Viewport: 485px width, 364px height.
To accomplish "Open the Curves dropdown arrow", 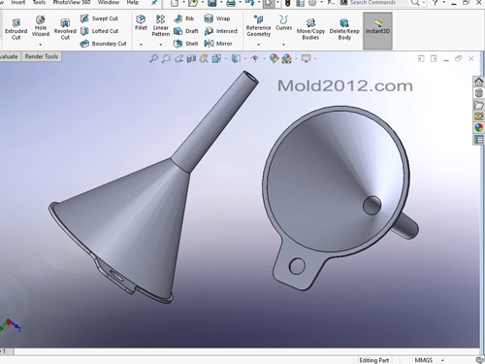I will point(283,45).
